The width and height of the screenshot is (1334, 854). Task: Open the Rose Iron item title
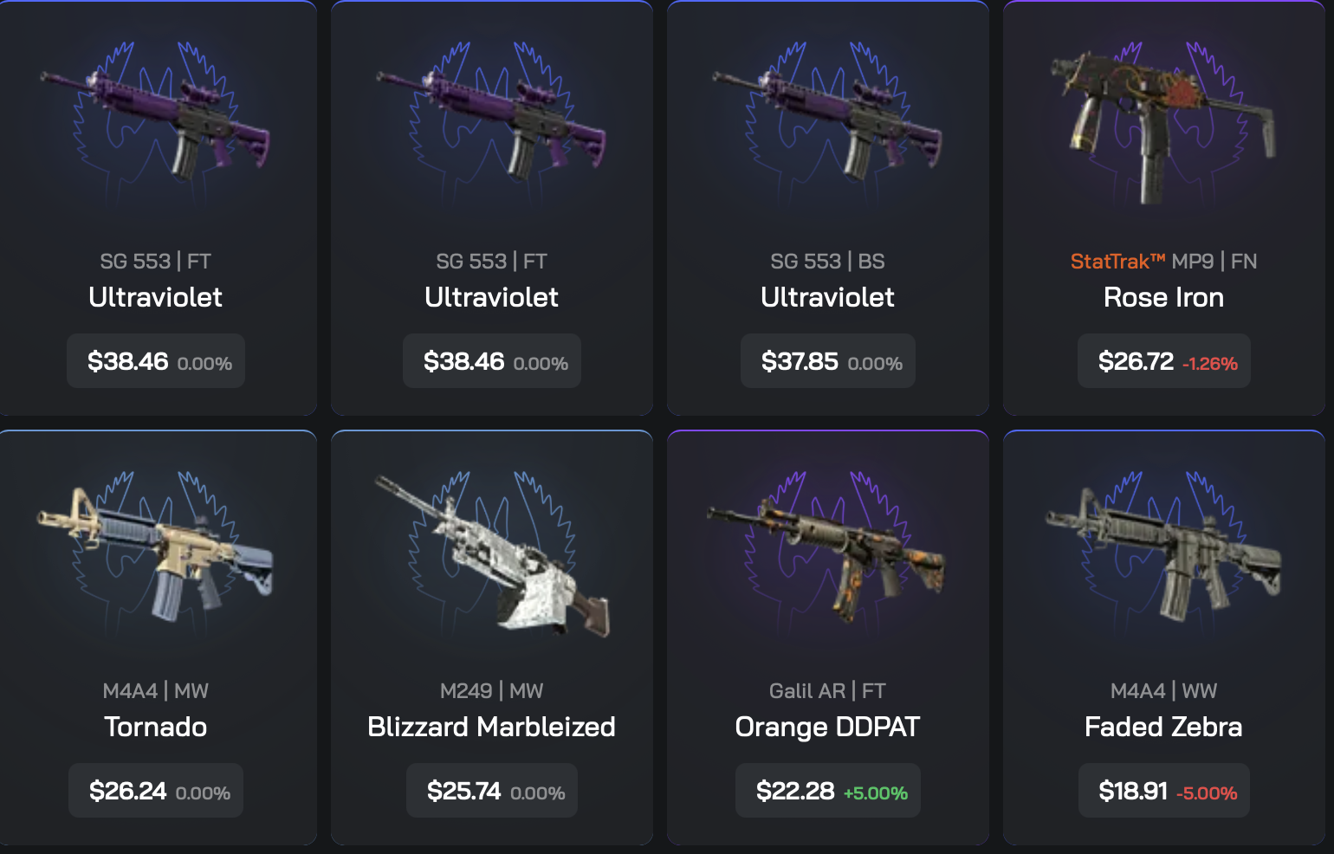click(1163, 297)
